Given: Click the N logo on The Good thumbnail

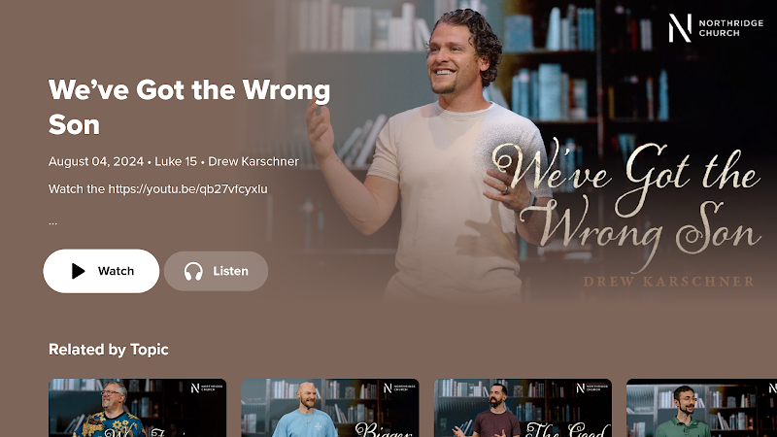Looking at the screenshot, I should tap(580, 387).
